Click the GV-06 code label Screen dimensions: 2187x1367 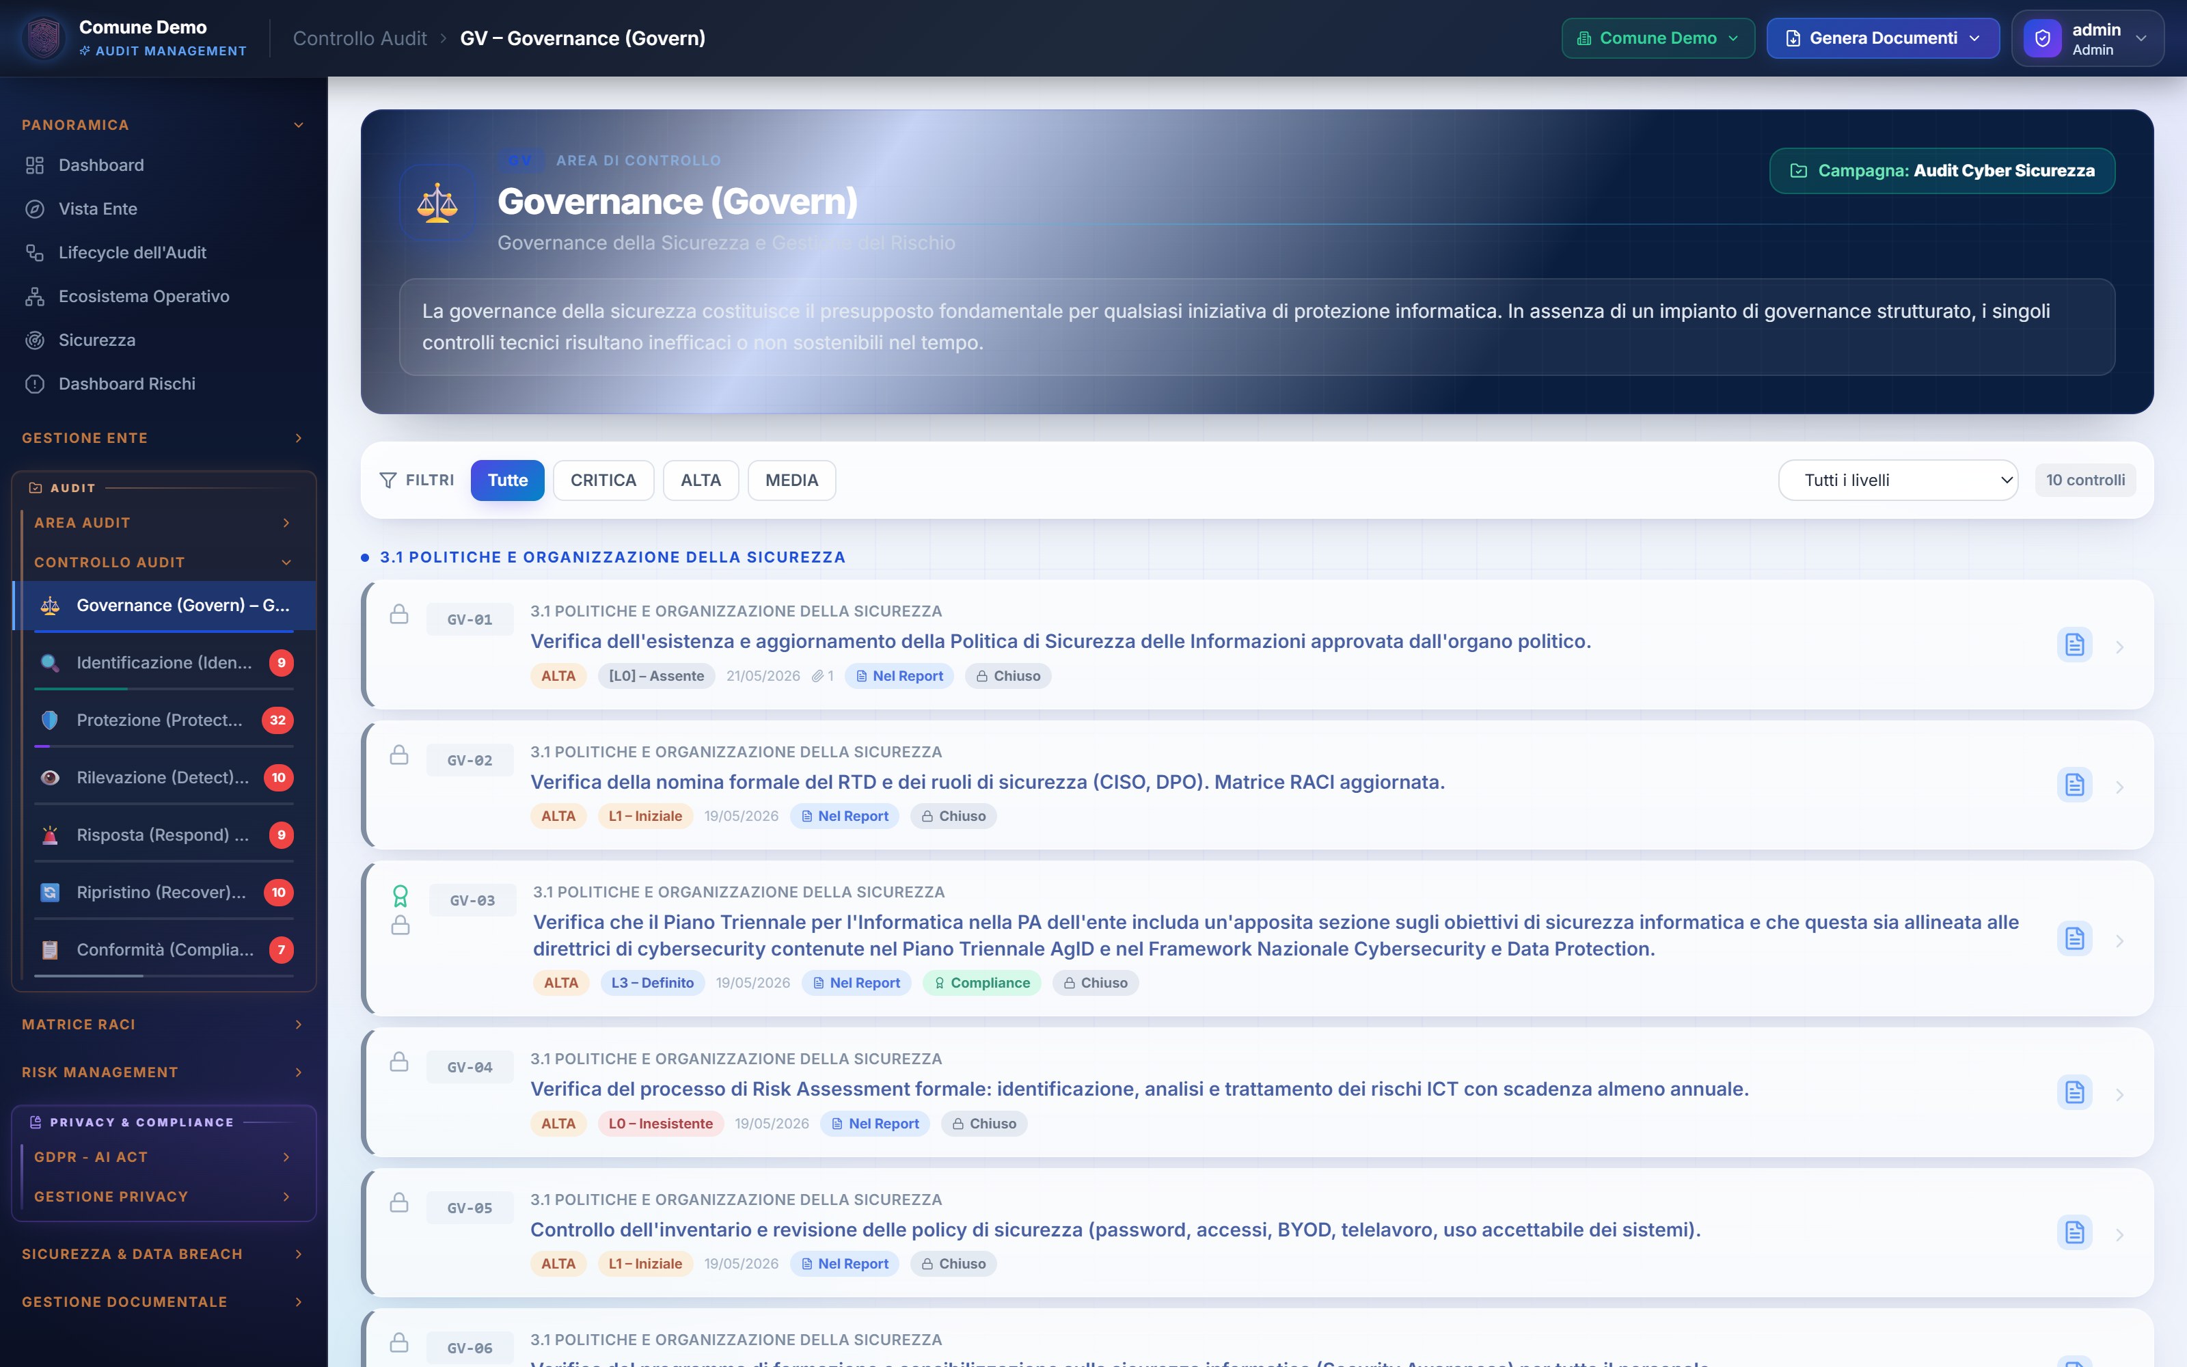470,1348
